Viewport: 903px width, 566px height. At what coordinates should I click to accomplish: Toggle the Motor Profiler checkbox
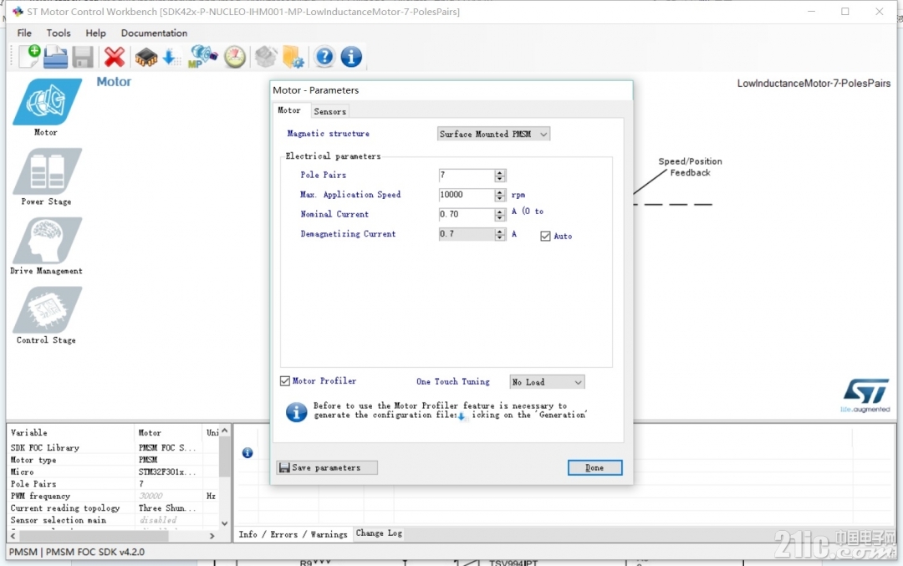click(x=285, y=381)
